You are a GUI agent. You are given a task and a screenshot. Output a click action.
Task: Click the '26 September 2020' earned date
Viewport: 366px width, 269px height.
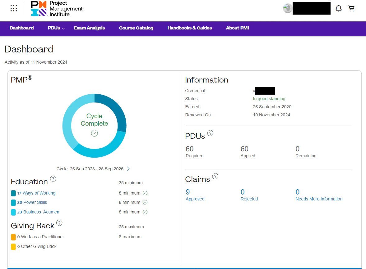(272, 107)
